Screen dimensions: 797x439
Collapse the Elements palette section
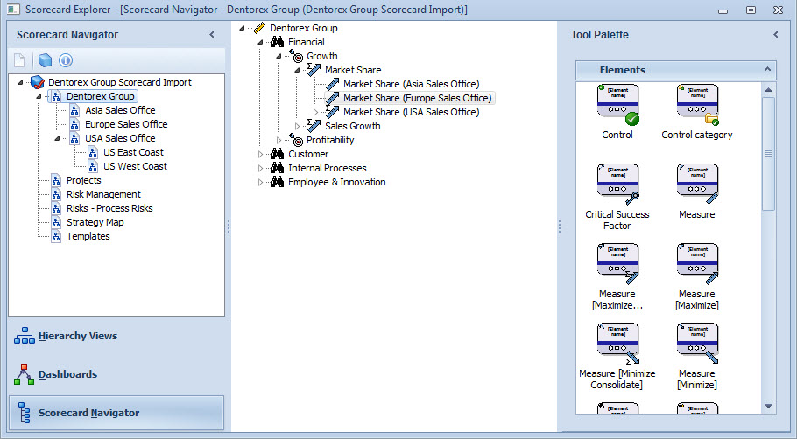point(767,70)
